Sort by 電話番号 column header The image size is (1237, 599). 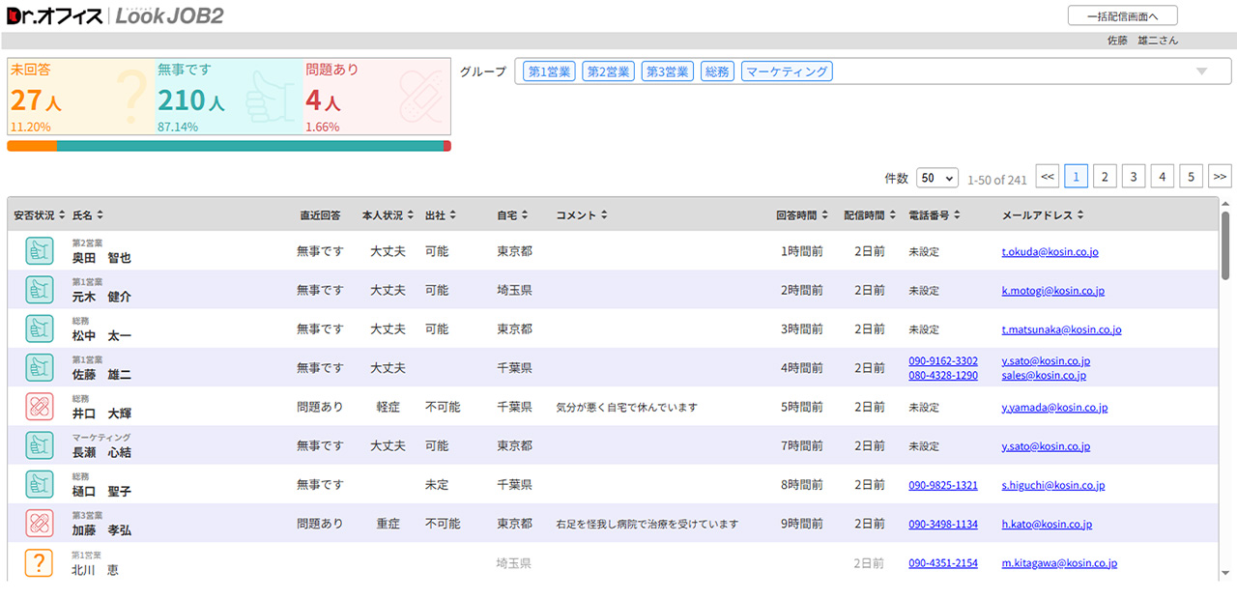[x=934, y=214]
